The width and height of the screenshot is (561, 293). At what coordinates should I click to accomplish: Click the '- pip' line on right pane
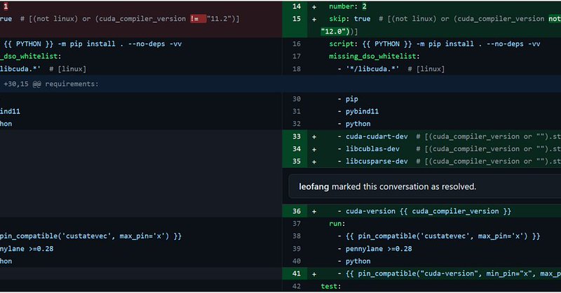348,99
